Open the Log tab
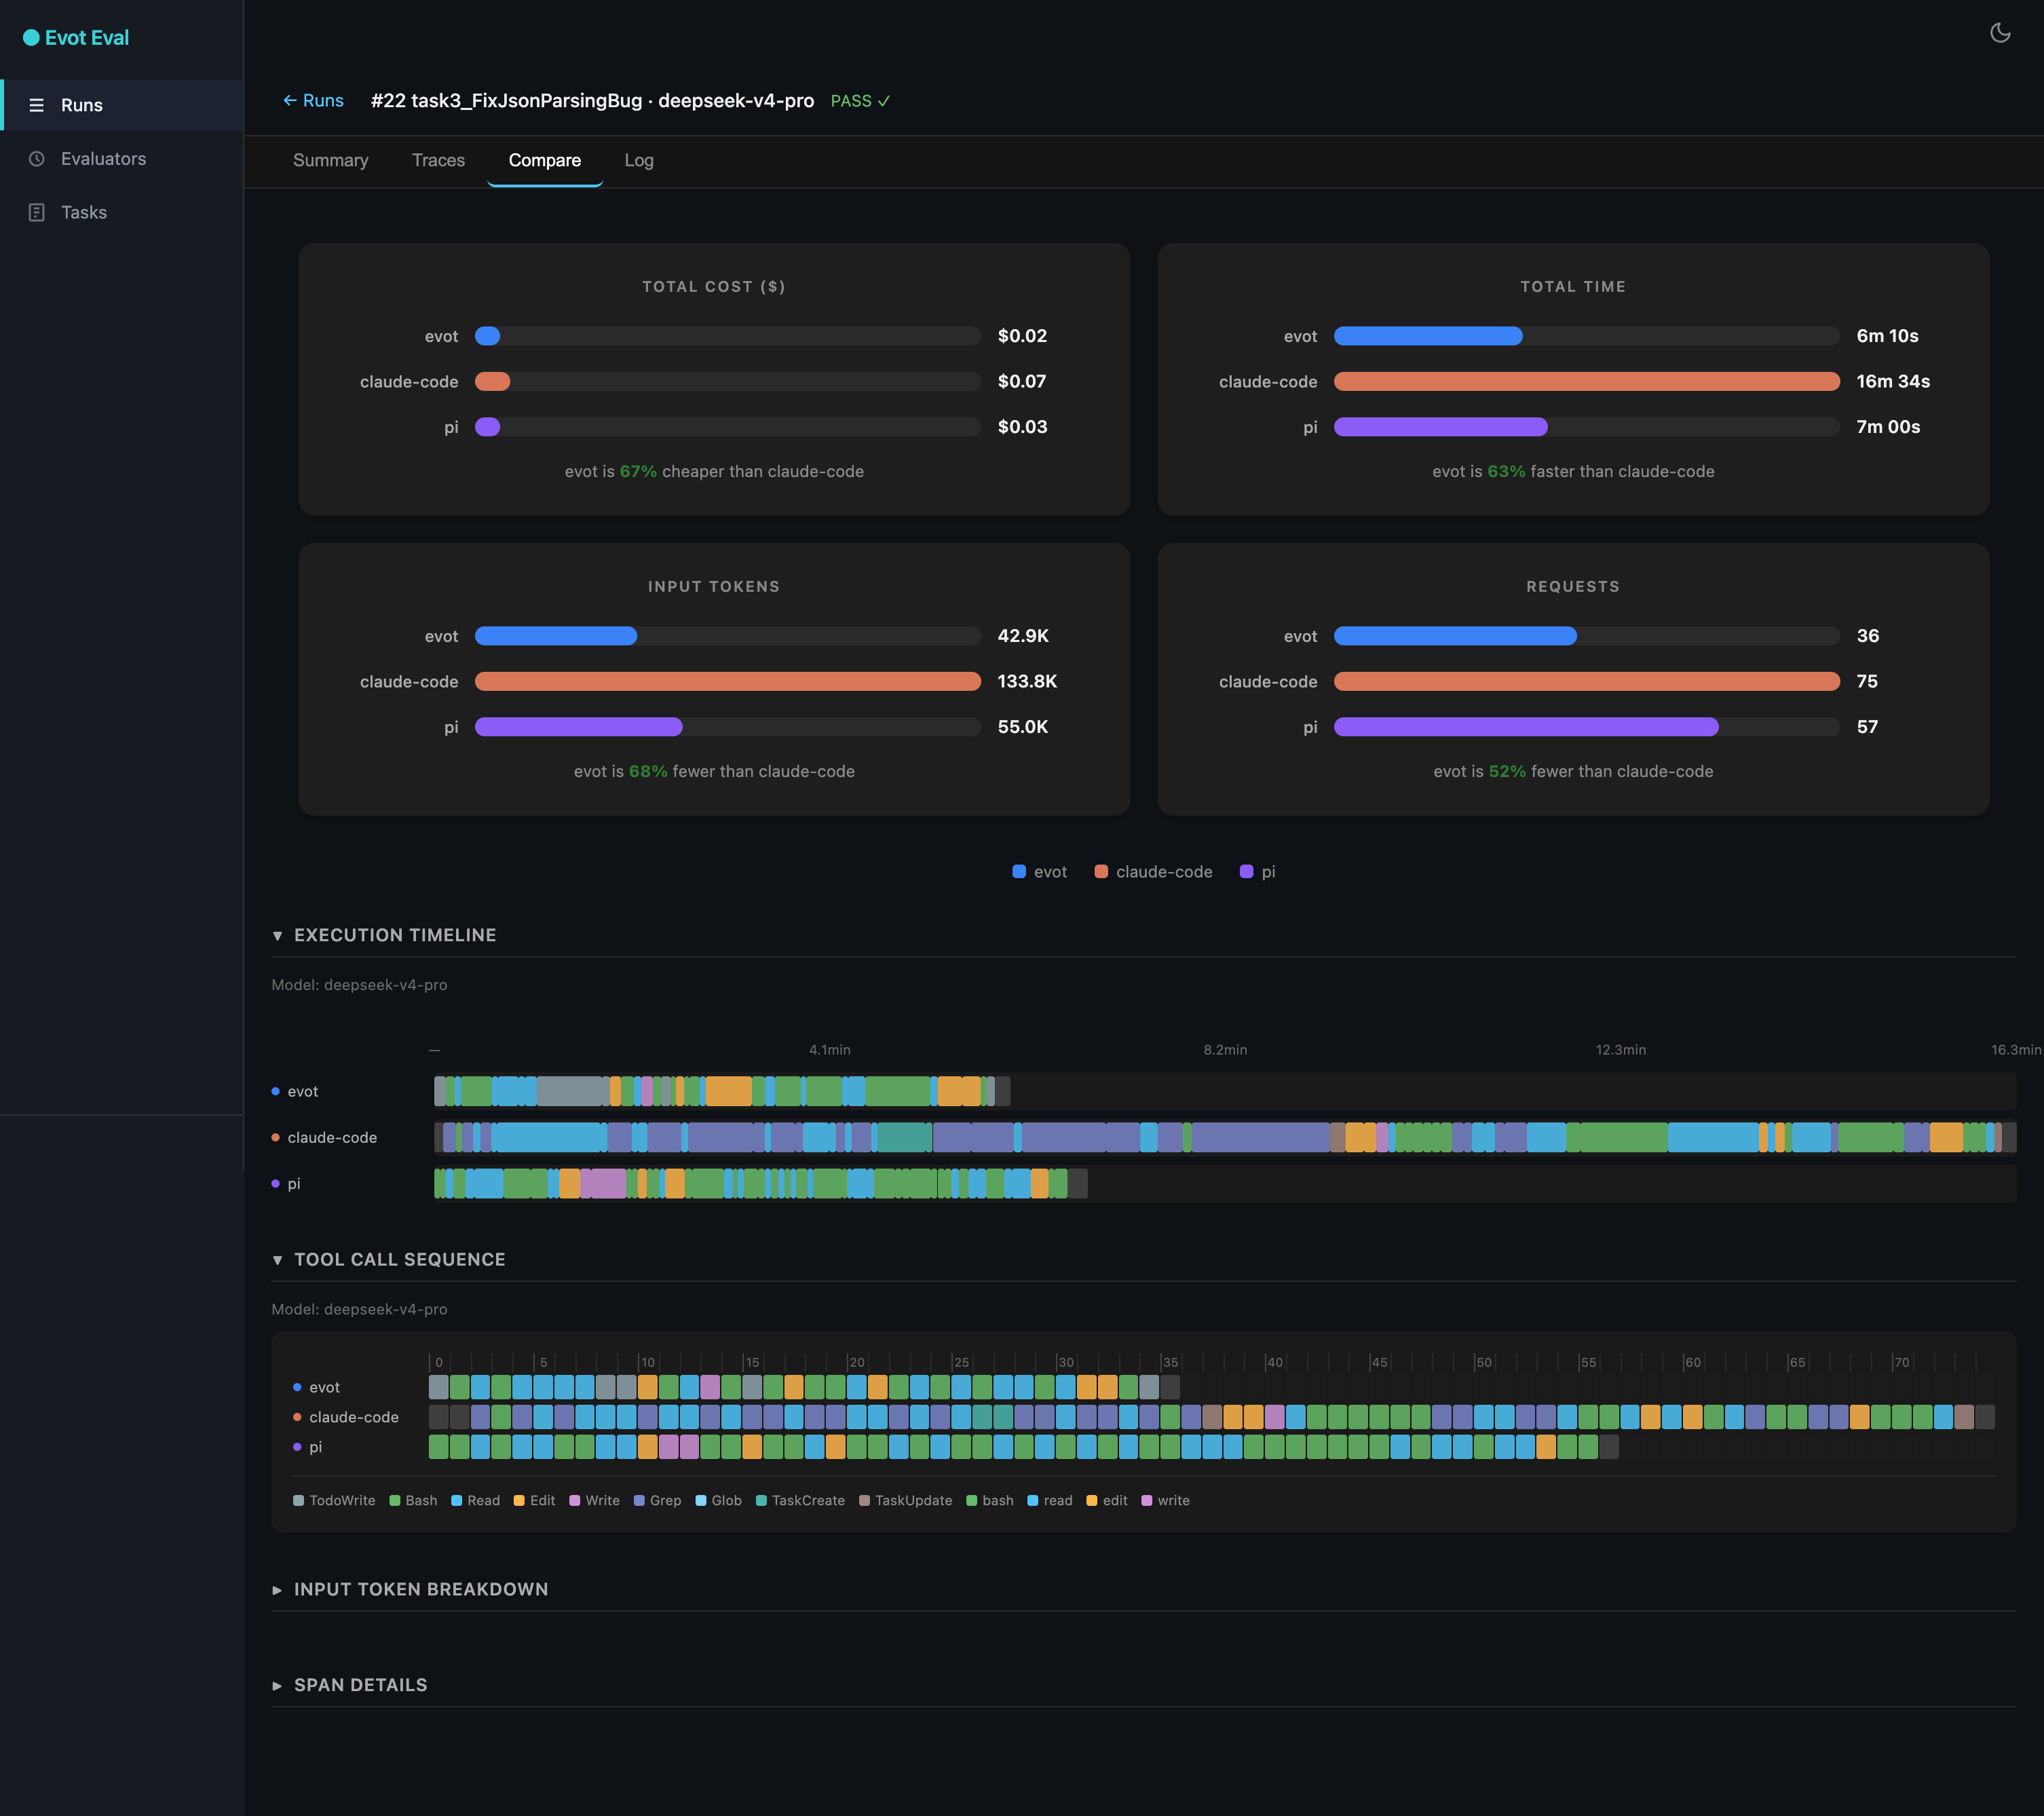The width and height of the screenshot is (2044, 1816). tap(639, 160)
